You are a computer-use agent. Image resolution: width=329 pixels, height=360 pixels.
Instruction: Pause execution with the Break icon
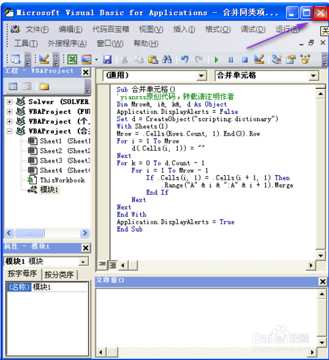[x=230, y=60]
